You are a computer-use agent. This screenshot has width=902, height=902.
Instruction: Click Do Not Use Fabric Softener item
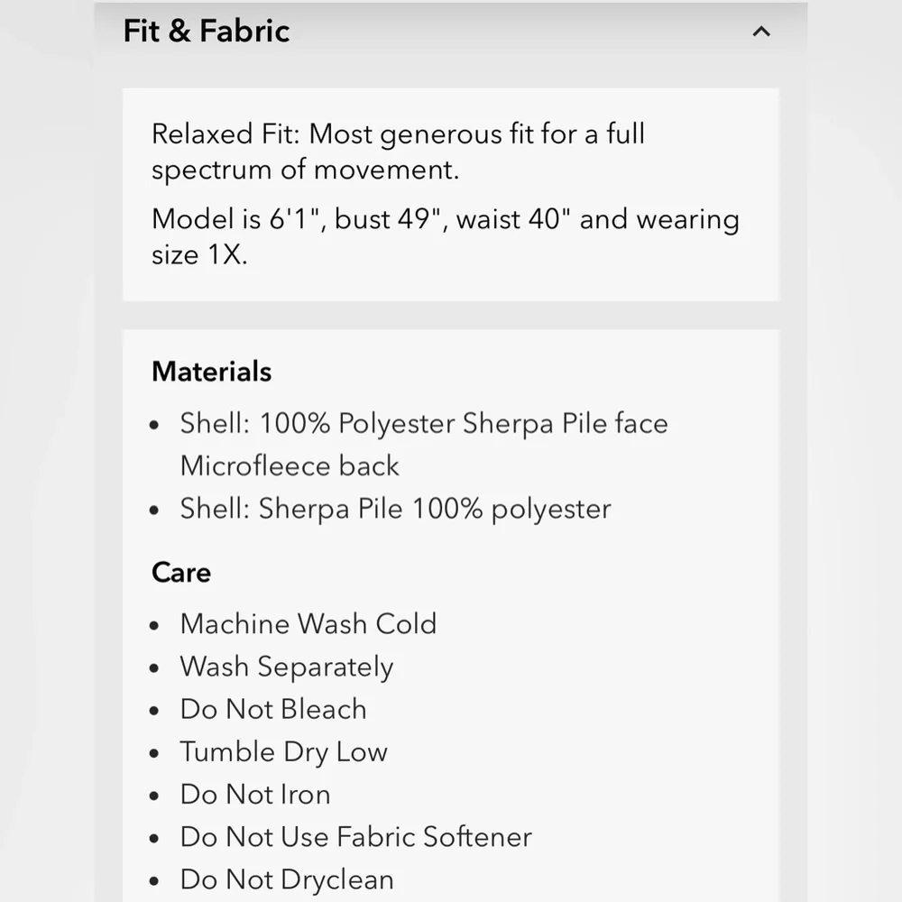click(x=355, y=837)
